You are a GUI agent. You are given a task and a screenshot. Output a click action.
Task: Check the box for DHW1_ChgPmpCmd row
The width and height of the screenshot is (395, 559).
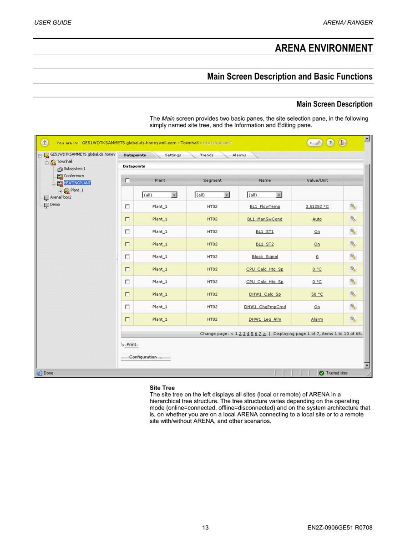127,307
